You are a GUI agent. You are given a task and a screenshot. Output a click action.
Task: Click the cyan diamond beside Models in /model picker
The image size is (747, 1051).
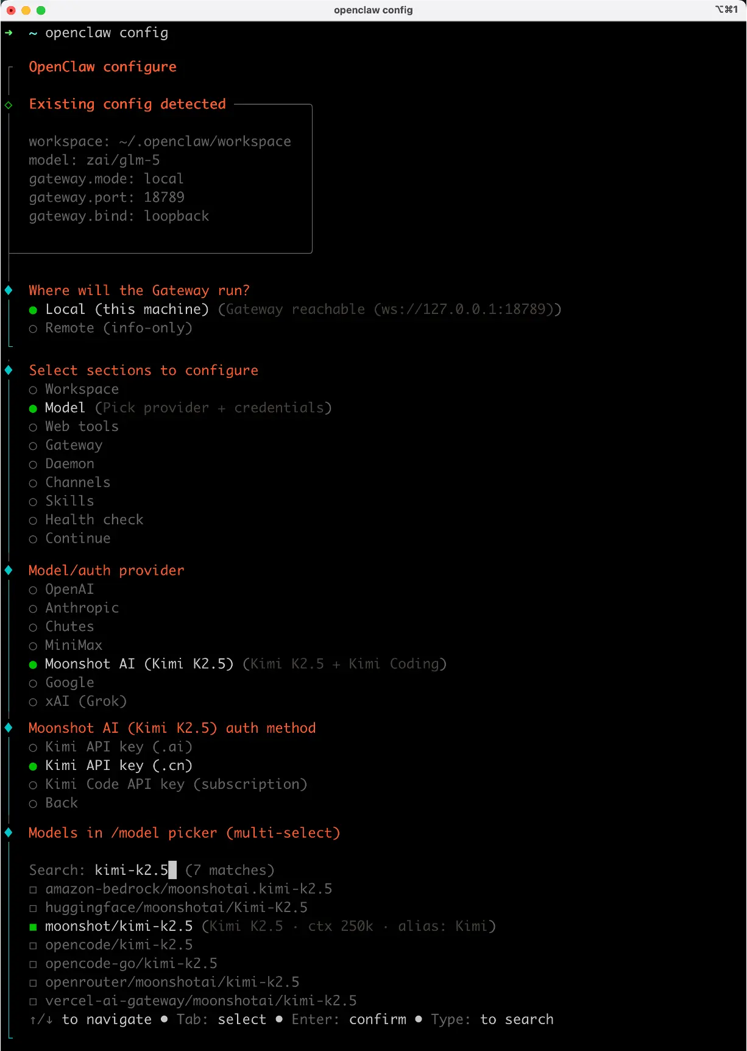9,833
